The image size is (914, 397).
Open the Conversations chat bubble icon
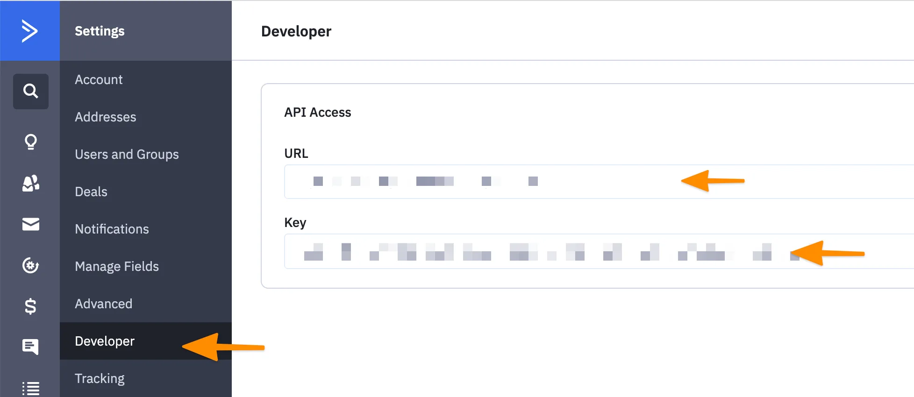point(30,347)
